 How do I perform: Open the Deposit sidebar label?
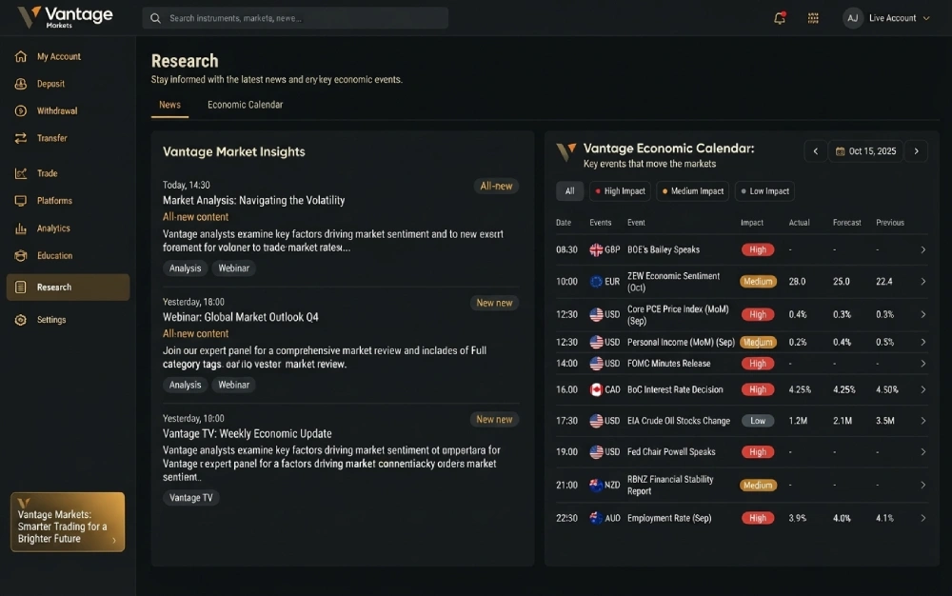(50, 84)
